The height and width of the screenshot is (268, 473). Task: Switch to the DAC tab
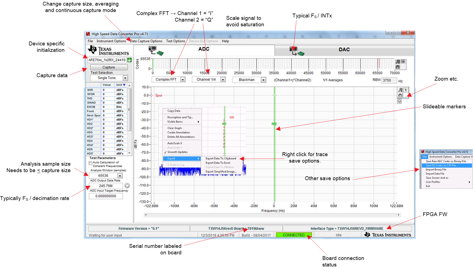coord(344,50)
